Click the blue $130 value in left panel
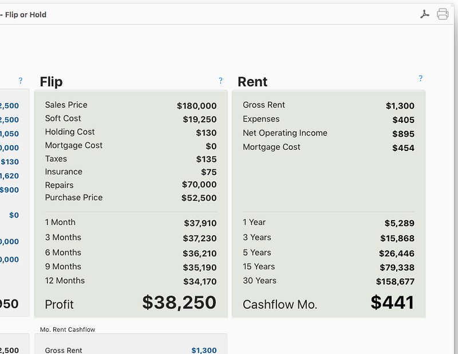Image resolution: width=458 pixels, height=354 pixels. [10, 162]
